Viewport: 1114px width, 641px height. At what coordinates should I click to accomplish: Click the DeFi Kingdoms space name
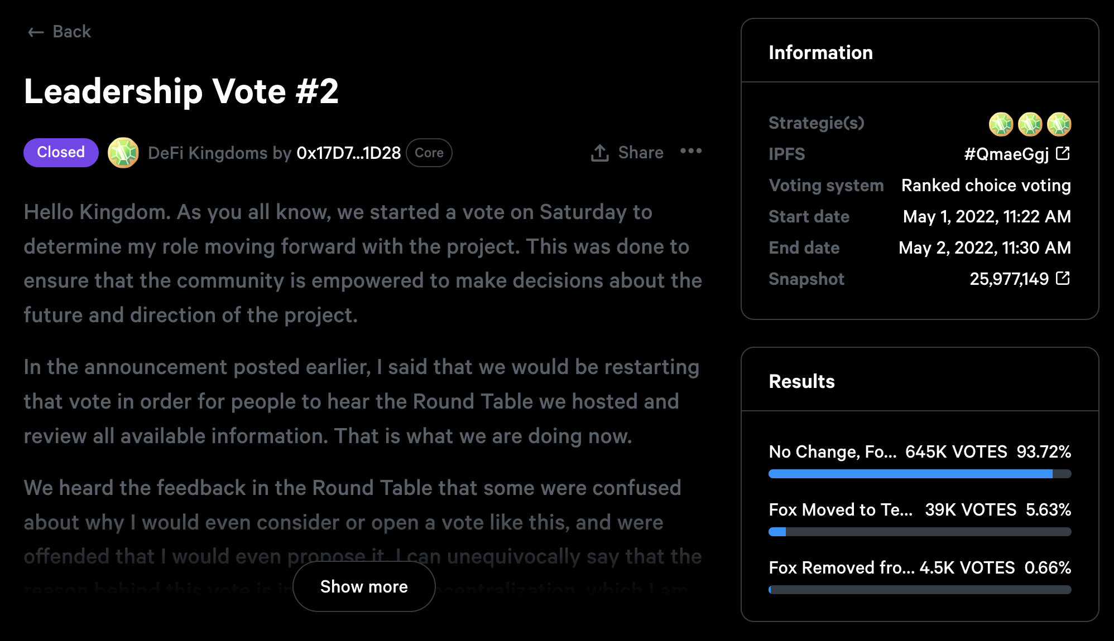tap(207, 153)
